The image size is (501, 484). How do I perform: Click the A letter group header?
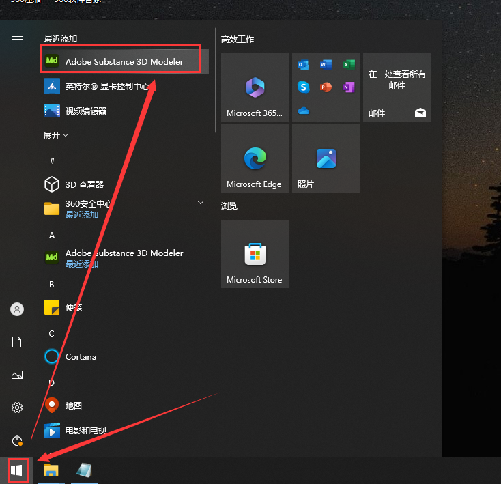52,236
